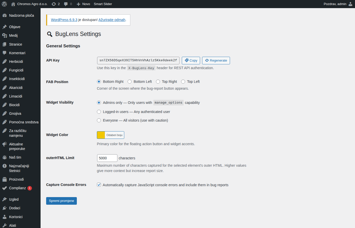This screenshot has width=355, height=228.
Task: Click the Korisnici user icon
Action: [5, 217]
